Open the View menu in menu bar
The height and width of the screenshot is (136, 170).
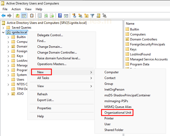click(x=28, y=9)
